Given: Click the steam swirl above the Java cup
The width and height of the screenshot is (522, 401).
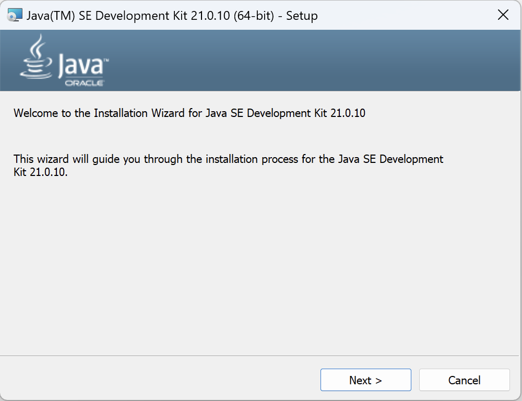Looking at the screenshot, I should (x=37, y=44).
